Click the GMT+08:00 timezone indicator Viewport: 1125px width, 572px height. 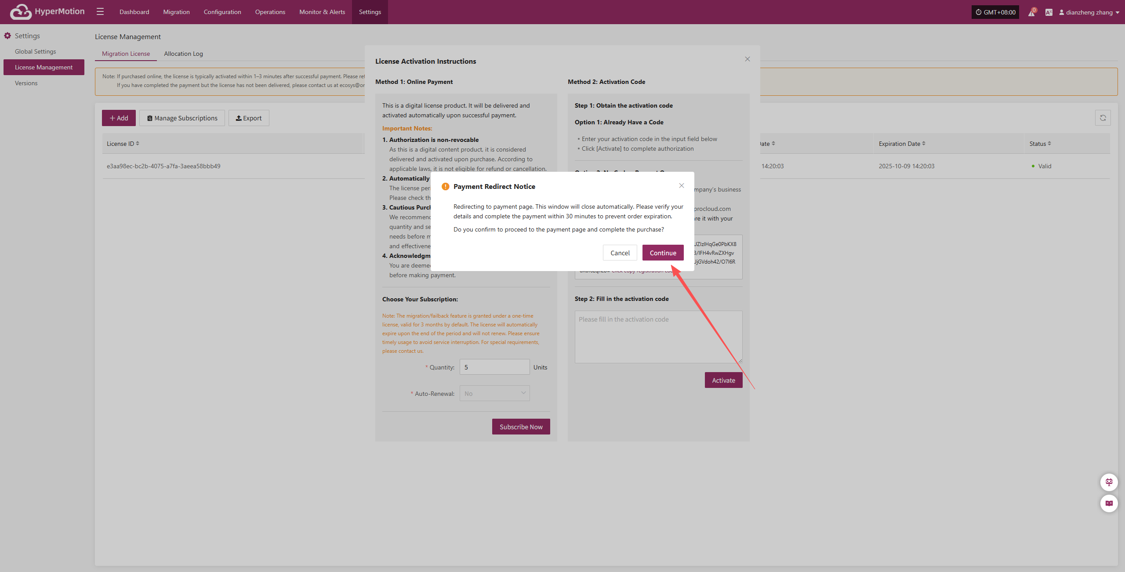point(995,12)
